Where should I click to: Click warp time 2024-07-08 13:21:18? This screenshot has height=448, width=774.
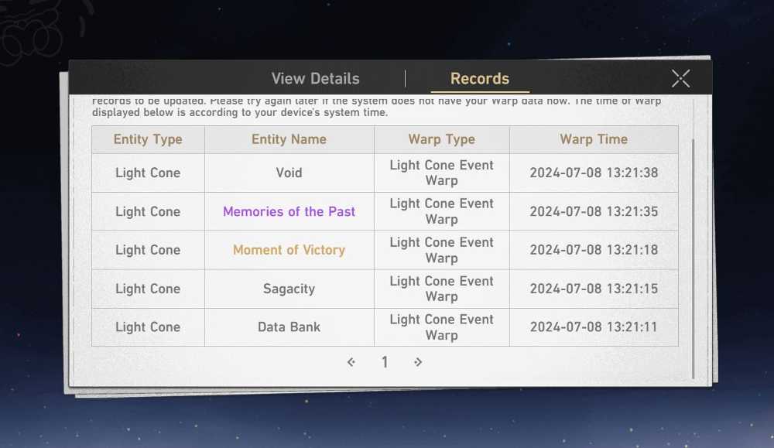[594, 250]
